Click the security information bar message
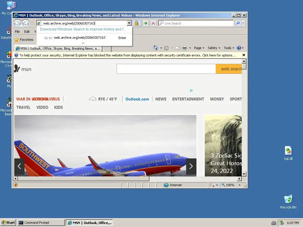Image resolution: width=303 pixels, height=227 pixels. tap(128, 55)
